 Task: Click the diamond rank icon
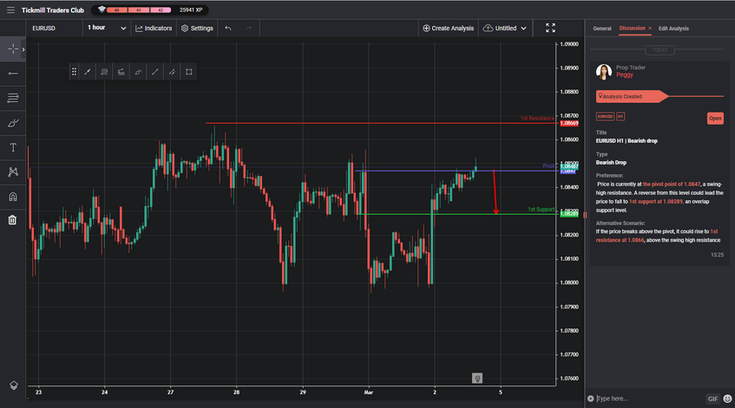click(x=102, y=10)
